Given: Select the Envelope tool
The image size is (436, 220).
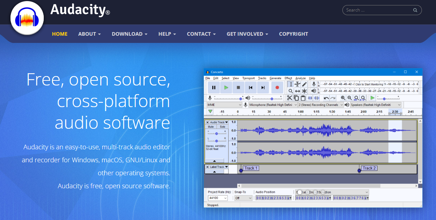Looking at the screenshot, I should click(x=297, y=84).
